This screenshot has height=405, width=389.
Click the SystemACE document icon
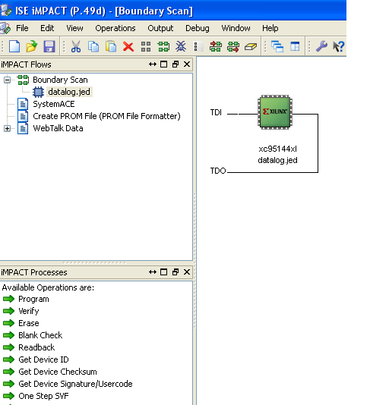[23, 104]
